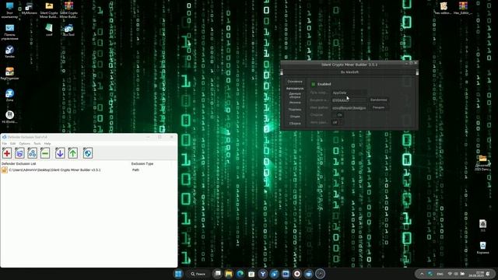Switch to the Данные сборки tab
The image size is (498, 280).
click(295, 95)
